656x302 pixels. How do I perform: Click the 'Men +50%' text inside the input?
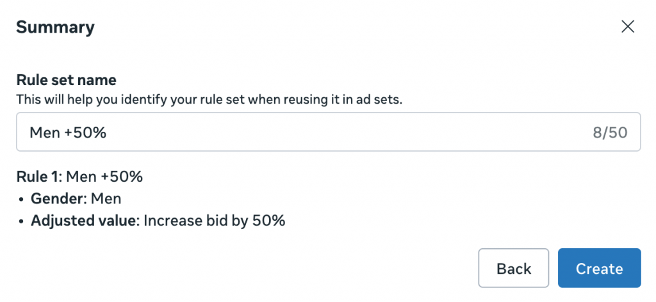tap(68, 133)
